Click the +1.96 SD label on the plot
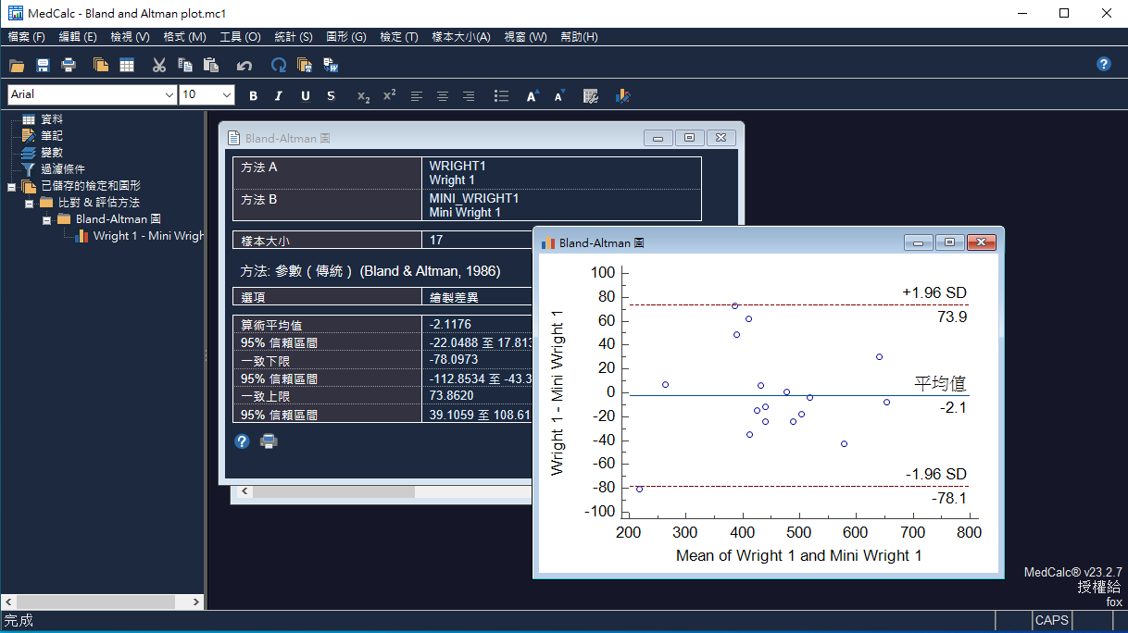 [x=934, y=293]
